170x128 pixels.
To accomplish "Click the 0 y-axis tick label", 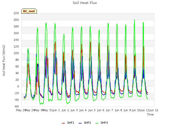I will pyautogui.click(x=18, y=86).
